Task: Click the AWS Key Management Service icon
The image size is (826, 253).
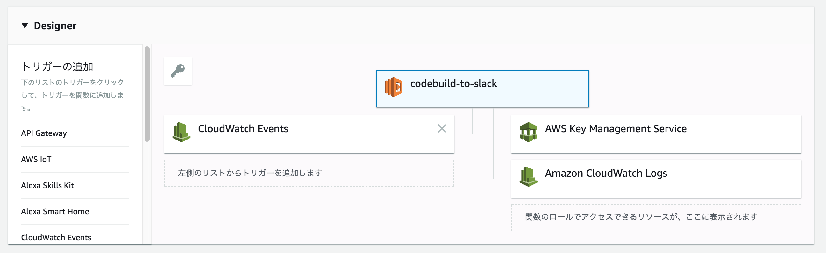Action: (x=528, y=132)
